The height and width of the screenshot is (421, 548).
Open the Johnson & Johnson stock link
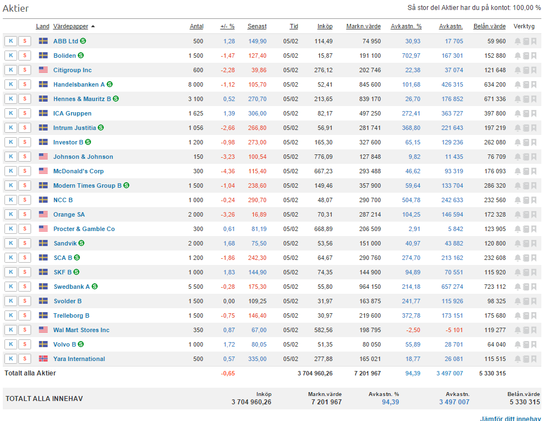pos(83,157)
